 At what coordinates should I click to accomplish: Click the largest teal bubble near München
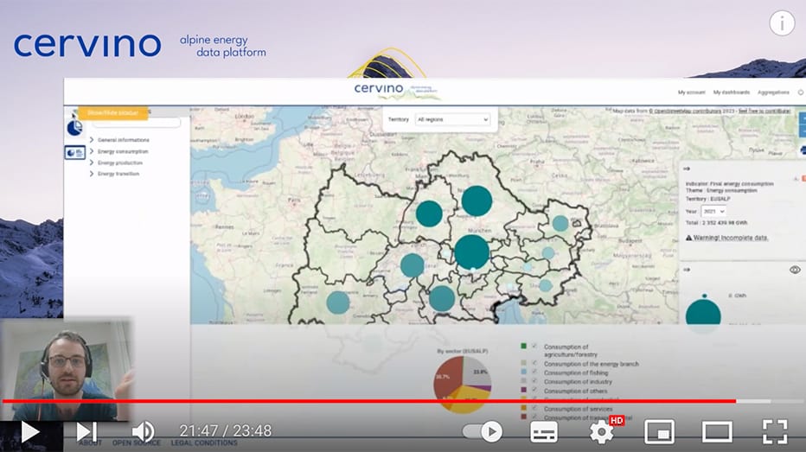(471, 252)
